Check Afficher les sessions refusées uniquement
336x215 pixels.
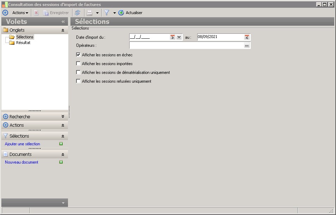click(x=78, y=81)
